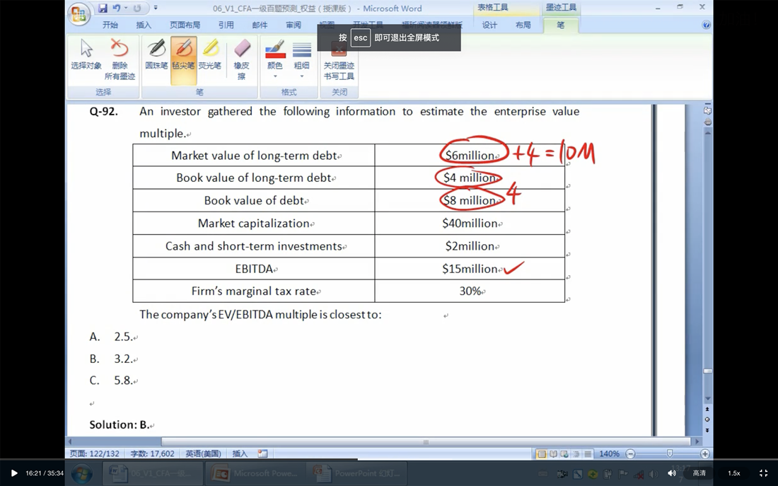Zoom in with the plus button
The image size is (778, 486).
[704, 453]
